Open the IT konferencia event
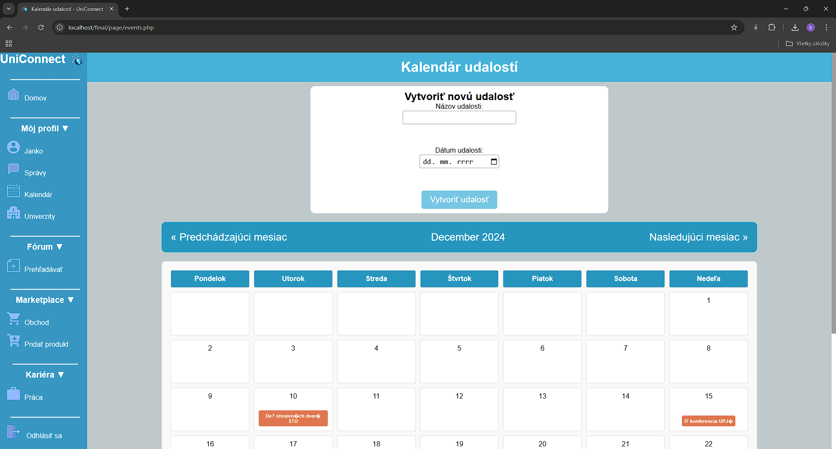 coord(708,421)
